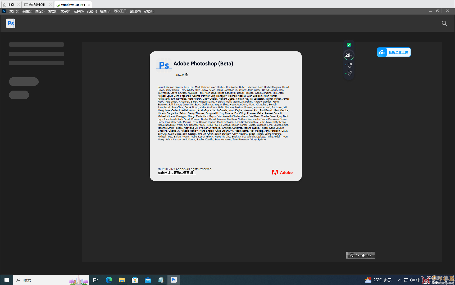Click the 中 IME indicator in the tray
The height and width of the screenshot is (285, 455).
418,280
